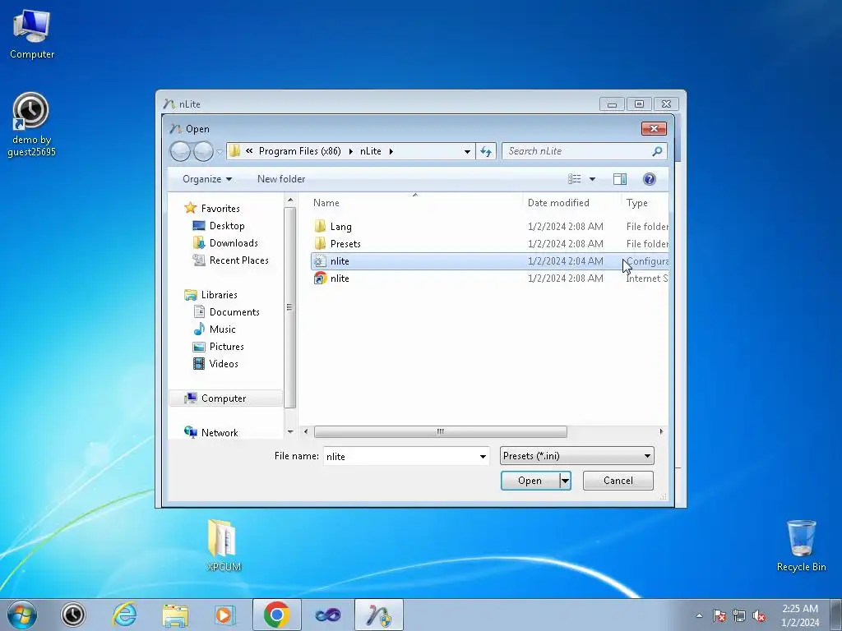Click Program Files (x86) in address bar
This screenshot has height=631, width=842.
click(x=299, y=151)
